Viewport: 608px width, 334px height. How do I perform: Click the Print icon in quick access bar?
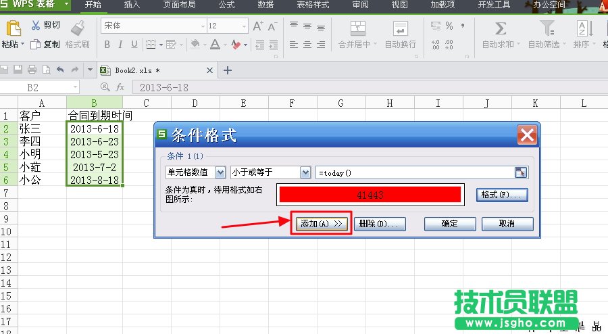(x=32, y=70)
